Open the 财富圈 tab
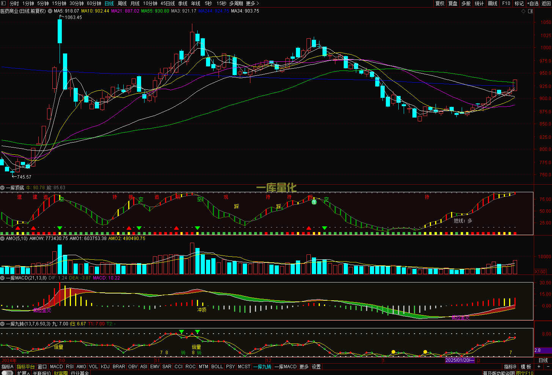The height and width of the screenshot is (375, 552). (61, 373)
